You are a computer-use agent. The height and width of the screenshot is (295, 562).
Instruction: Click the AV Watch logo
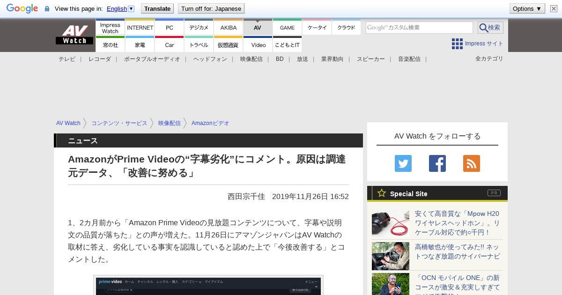tap(74, 35)
